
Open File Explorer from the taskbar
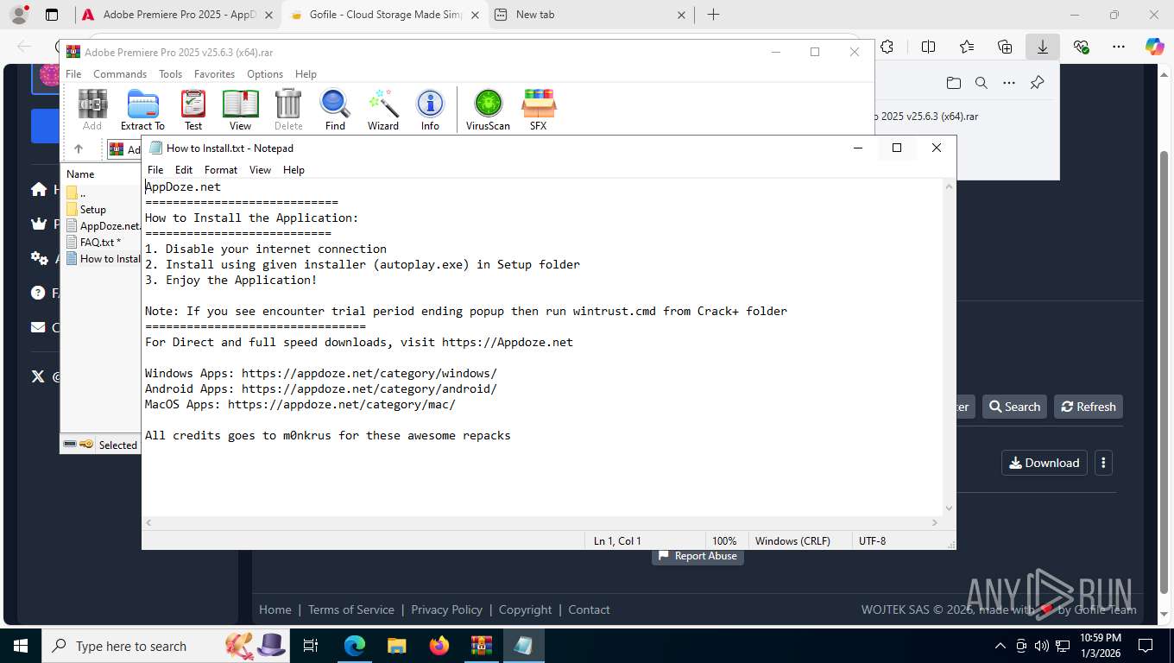point(396,646)
